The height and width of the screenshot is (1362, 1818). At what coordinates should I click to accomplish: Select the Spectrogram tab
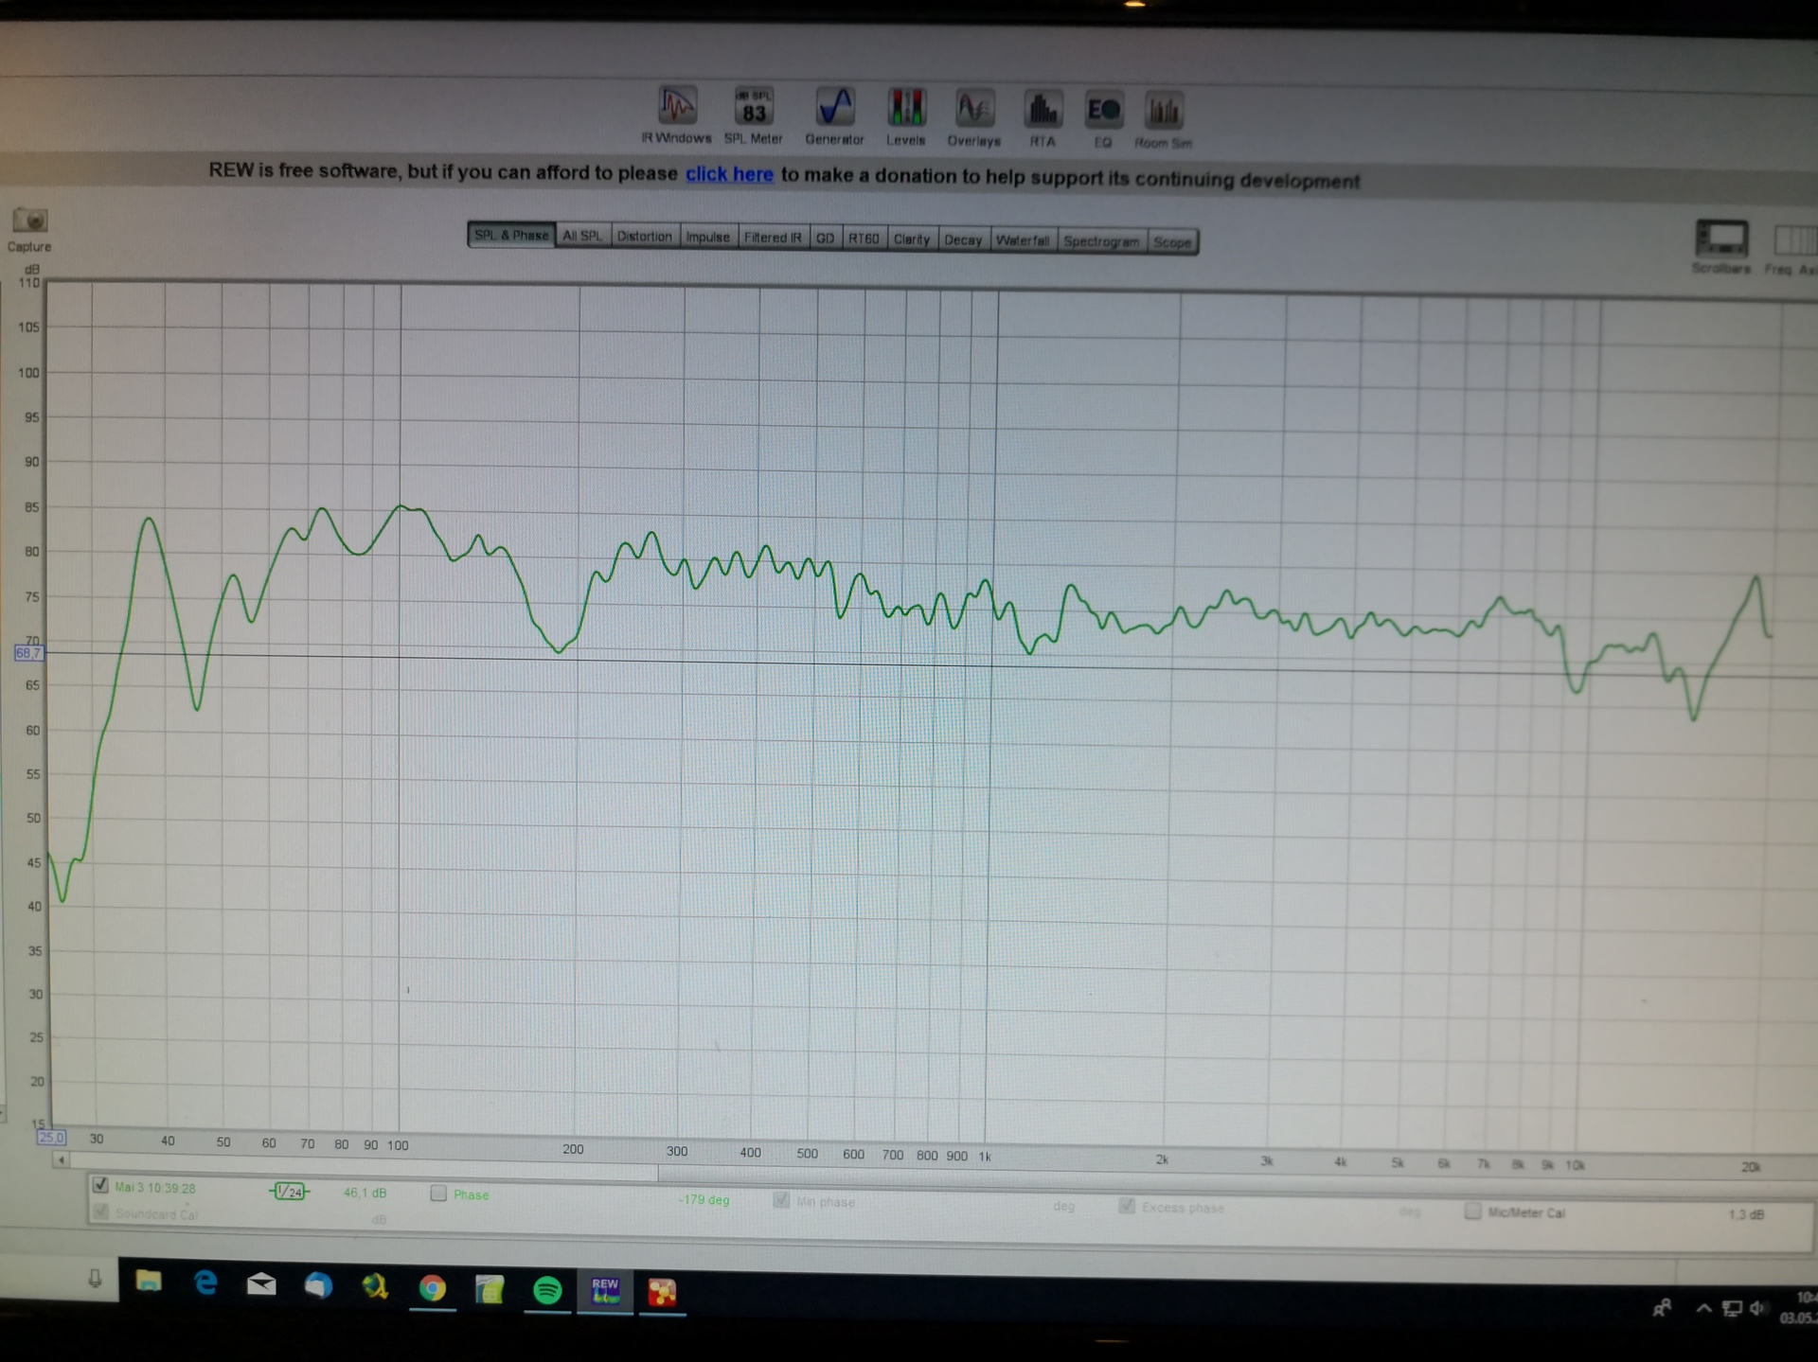1101,241
